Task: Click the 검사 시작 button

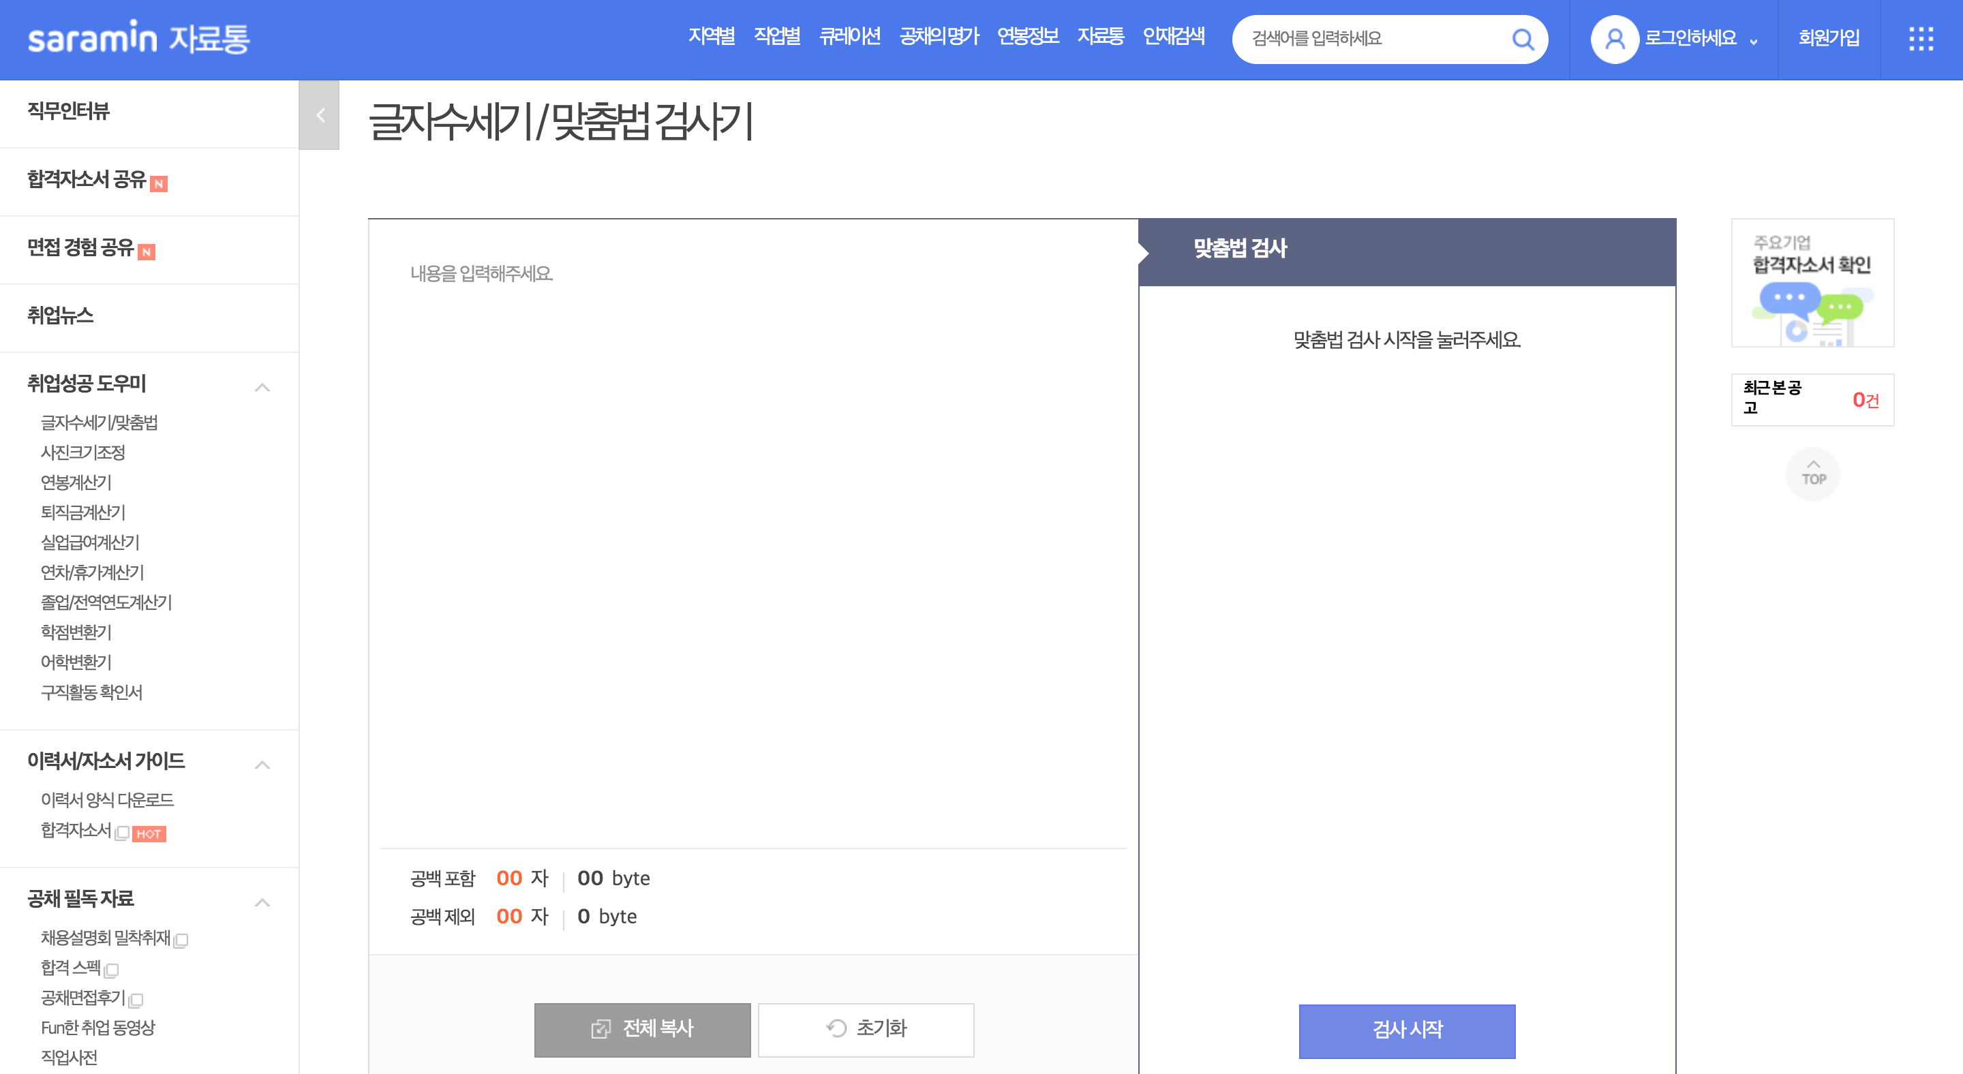Action: pos(1407,1031)
